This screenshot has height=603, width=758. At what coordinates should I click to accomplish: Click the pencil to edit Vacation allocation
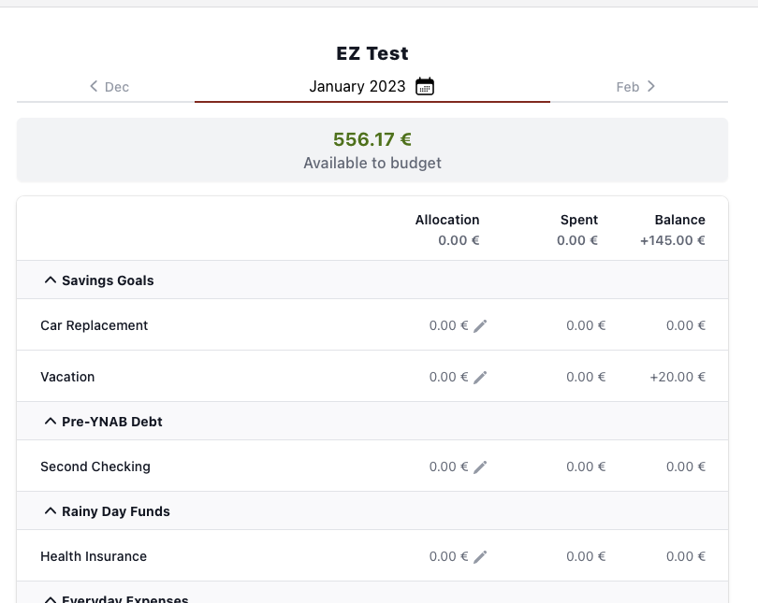coord(480,376)
